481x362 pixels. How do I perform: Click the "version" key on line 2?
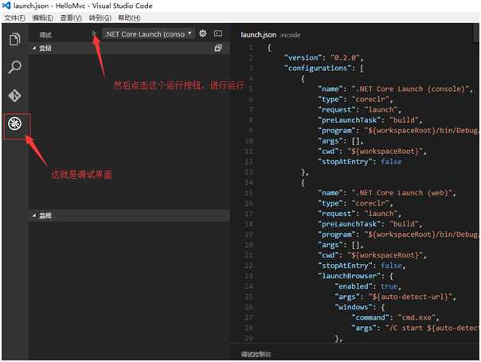coord(303,57)
